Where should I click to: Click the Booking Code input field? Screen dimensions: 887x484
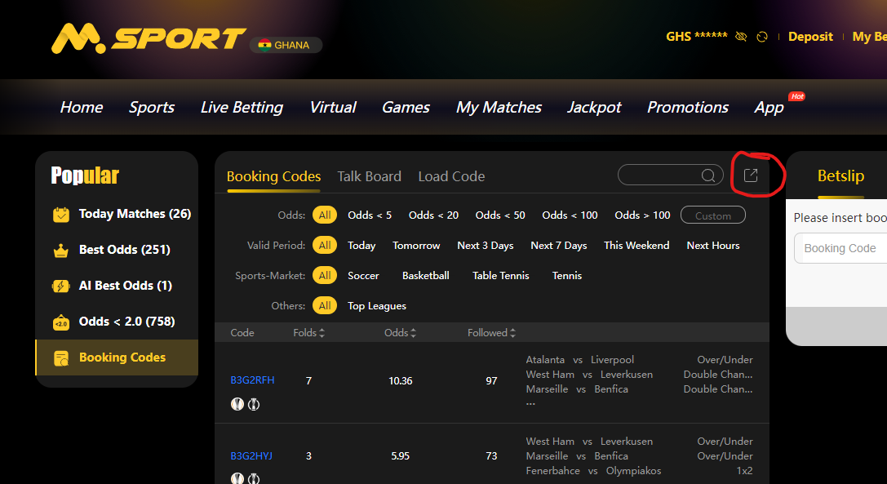[840, 248]
